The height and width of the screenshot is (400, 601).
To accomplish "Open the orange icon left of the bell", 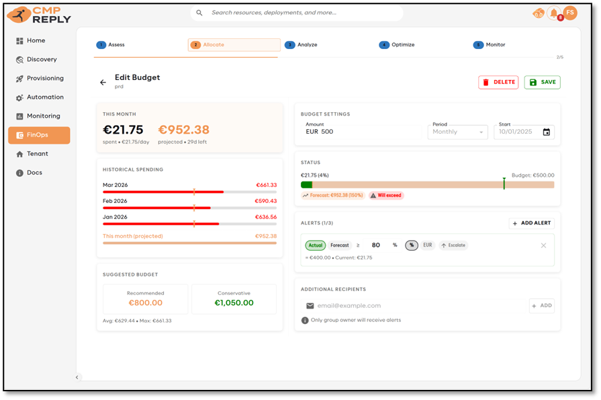I will point(539,13).
